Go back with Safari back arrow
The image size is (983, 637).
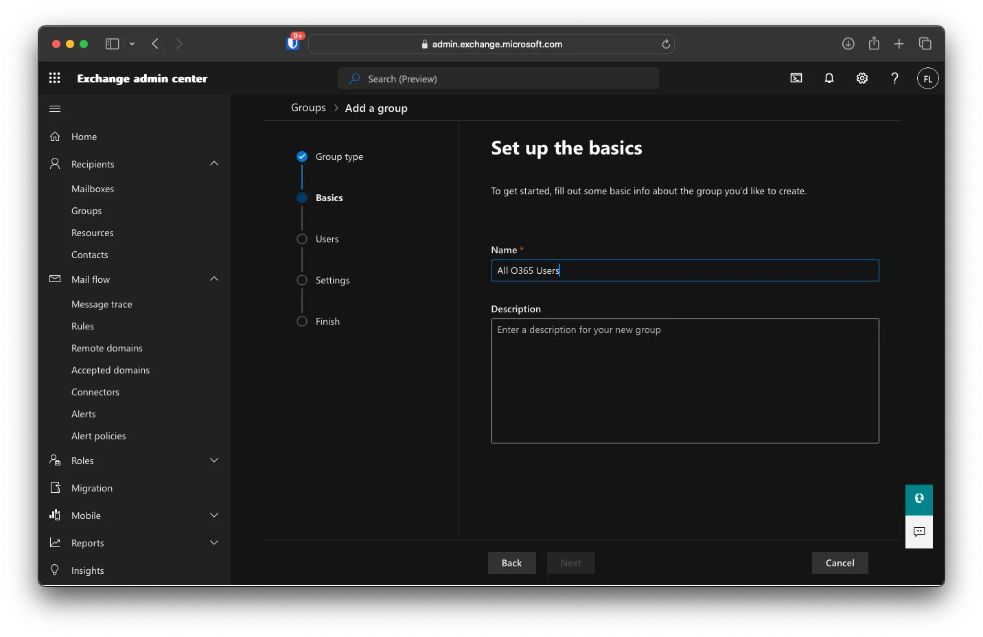155,44
